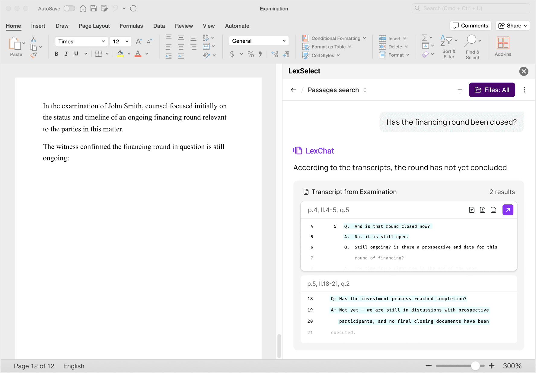Open the three-dot more options menu

coord(524,90)
